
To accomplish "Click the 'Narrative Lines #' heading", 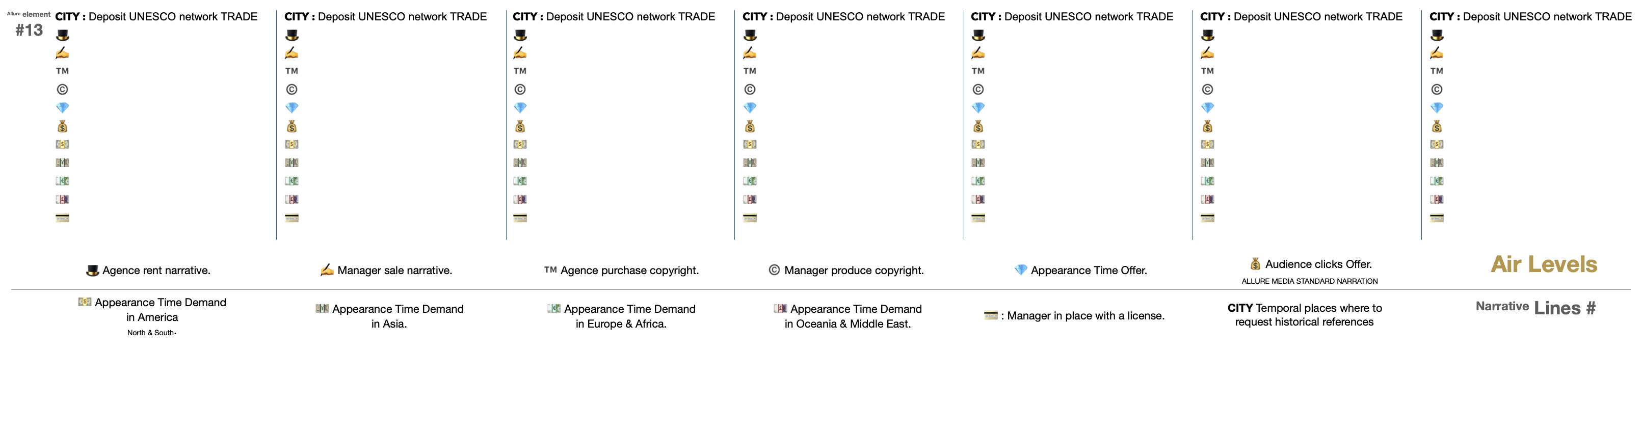I will point(1535,308).
